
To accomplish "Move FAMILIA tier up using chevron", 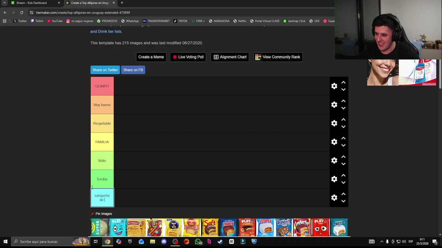I will pos(343,138).
